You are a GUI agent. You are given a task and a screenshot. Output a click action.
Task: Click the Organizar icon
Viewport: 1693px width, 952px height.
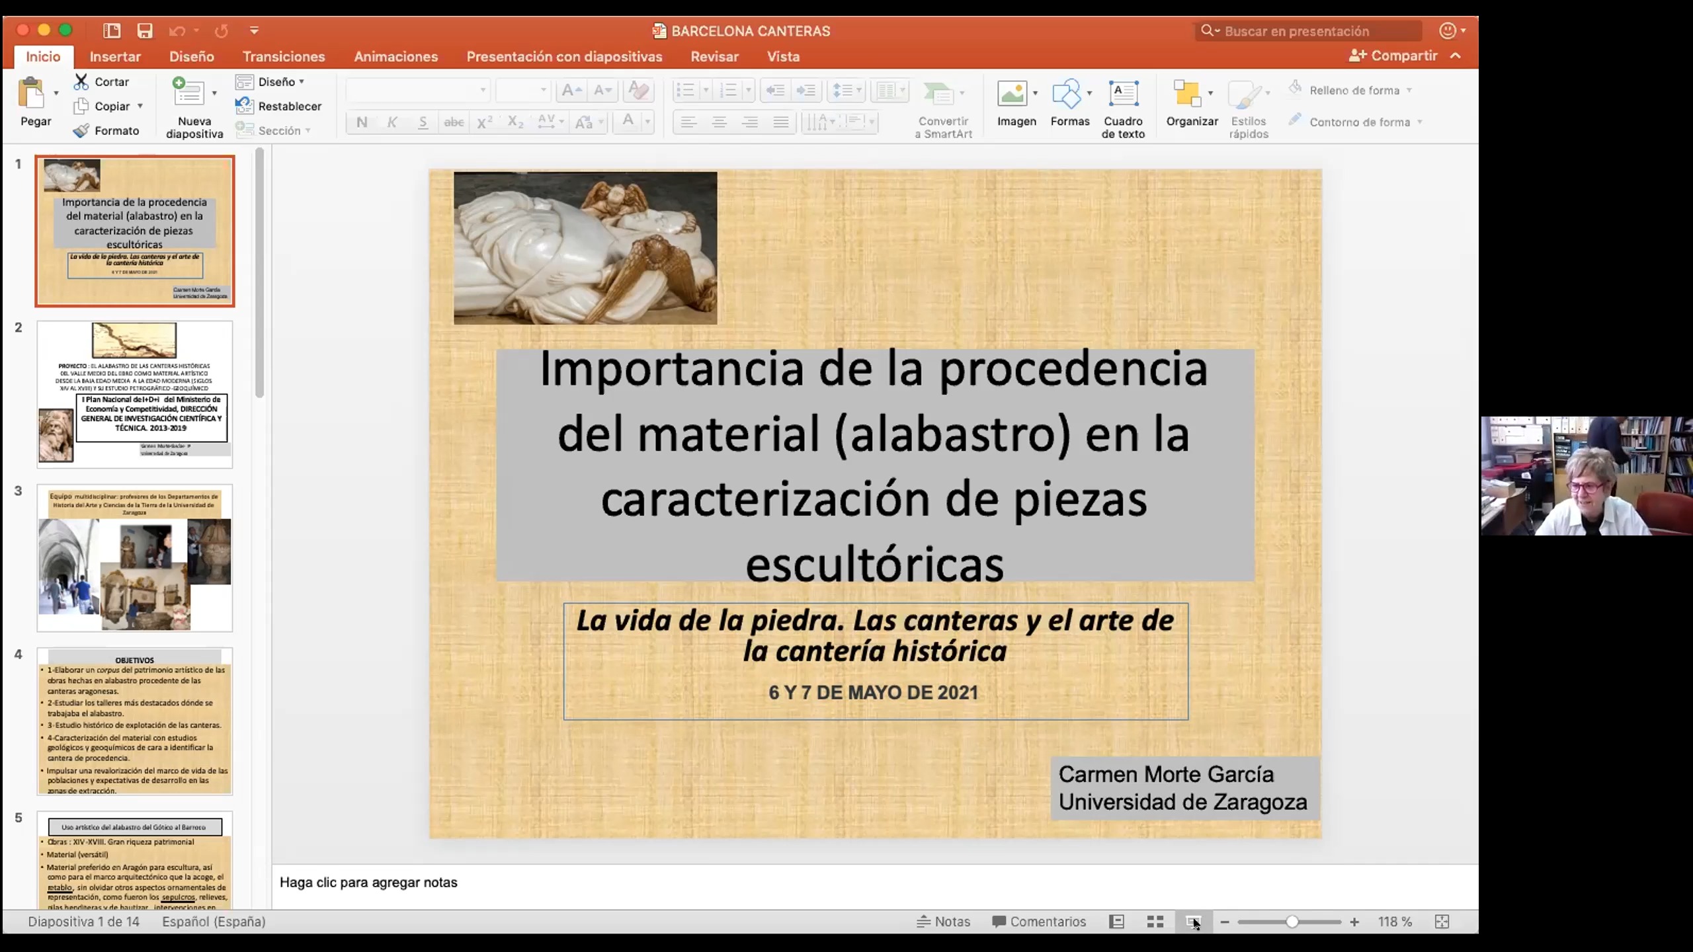1188,94
